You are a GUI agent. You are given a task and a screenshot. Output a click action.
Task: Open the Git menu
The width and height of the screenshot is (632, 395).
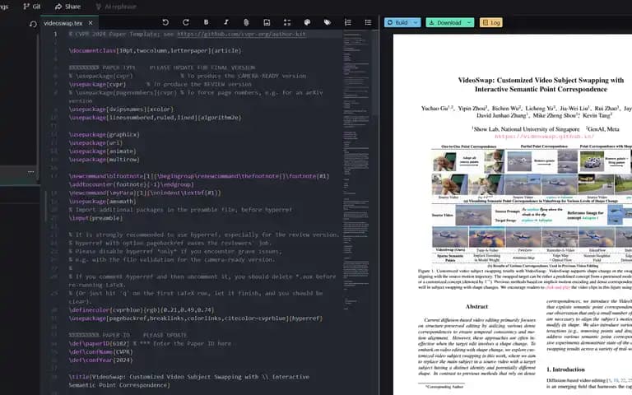tap(32, 7)
